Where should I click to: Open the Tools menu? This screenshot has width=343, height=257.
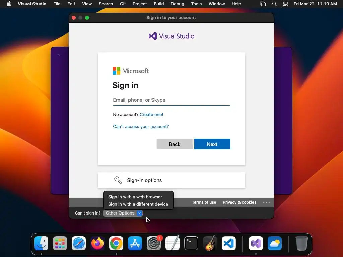point(196,4)
